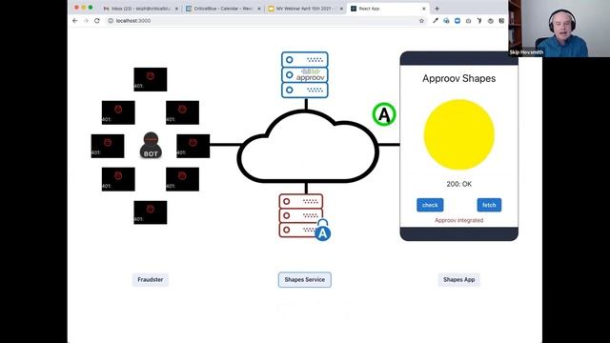Click the blue Approov server icon

pos(305,74)
